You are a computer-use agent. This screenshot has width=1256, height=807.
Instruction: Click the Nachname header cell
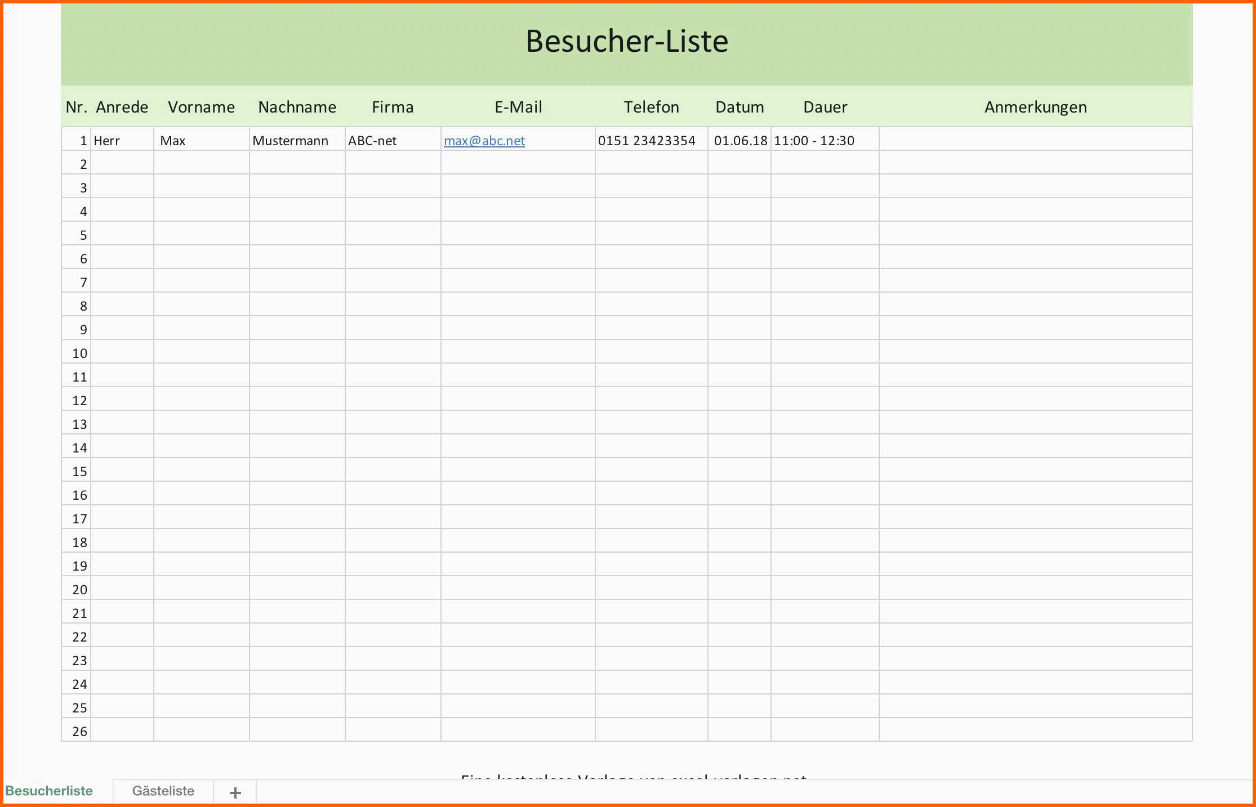tap(297, 107)
